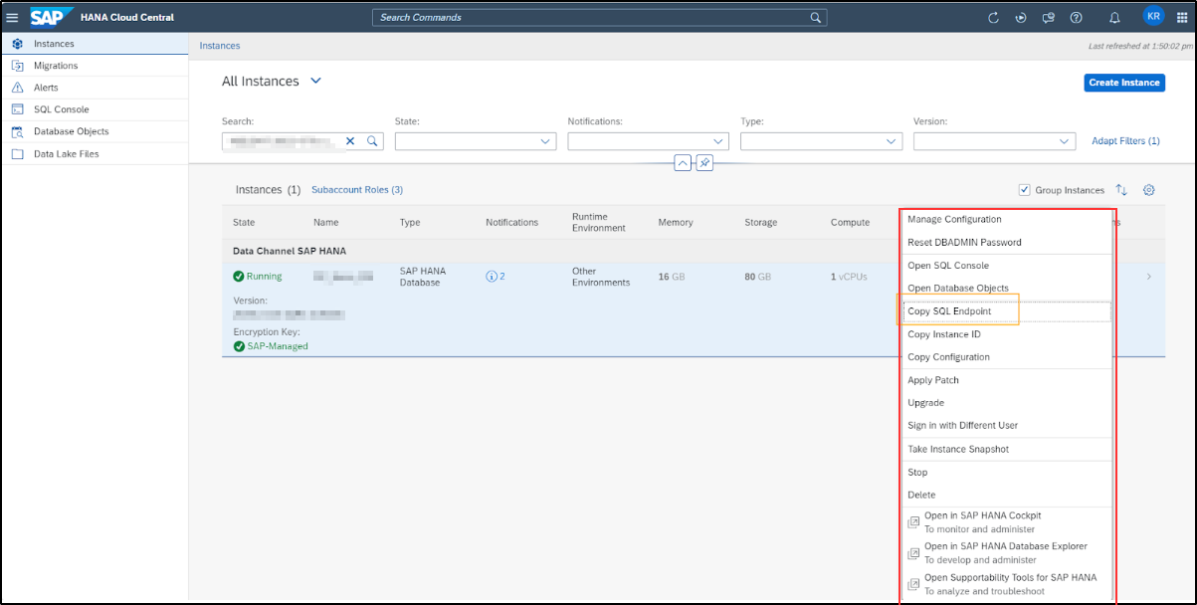Screen dimensions: 1197x605
Task: Uncheck the Group Instances checkbox
Action: [x=1024, y=190]
